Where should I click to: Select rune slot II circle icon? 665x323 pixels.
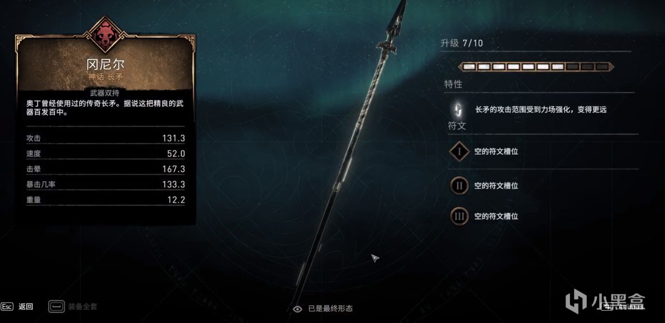[459, 185]
